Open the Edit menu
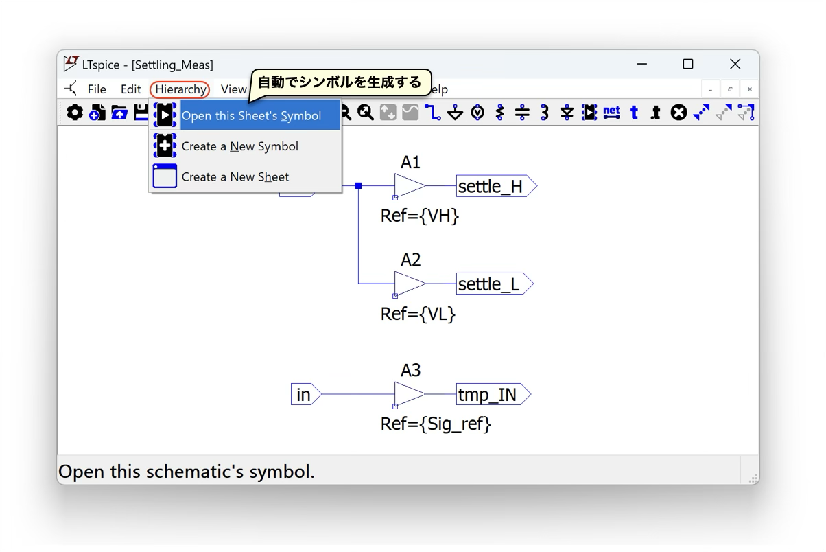Screen dimensions: 826x552 130,89
